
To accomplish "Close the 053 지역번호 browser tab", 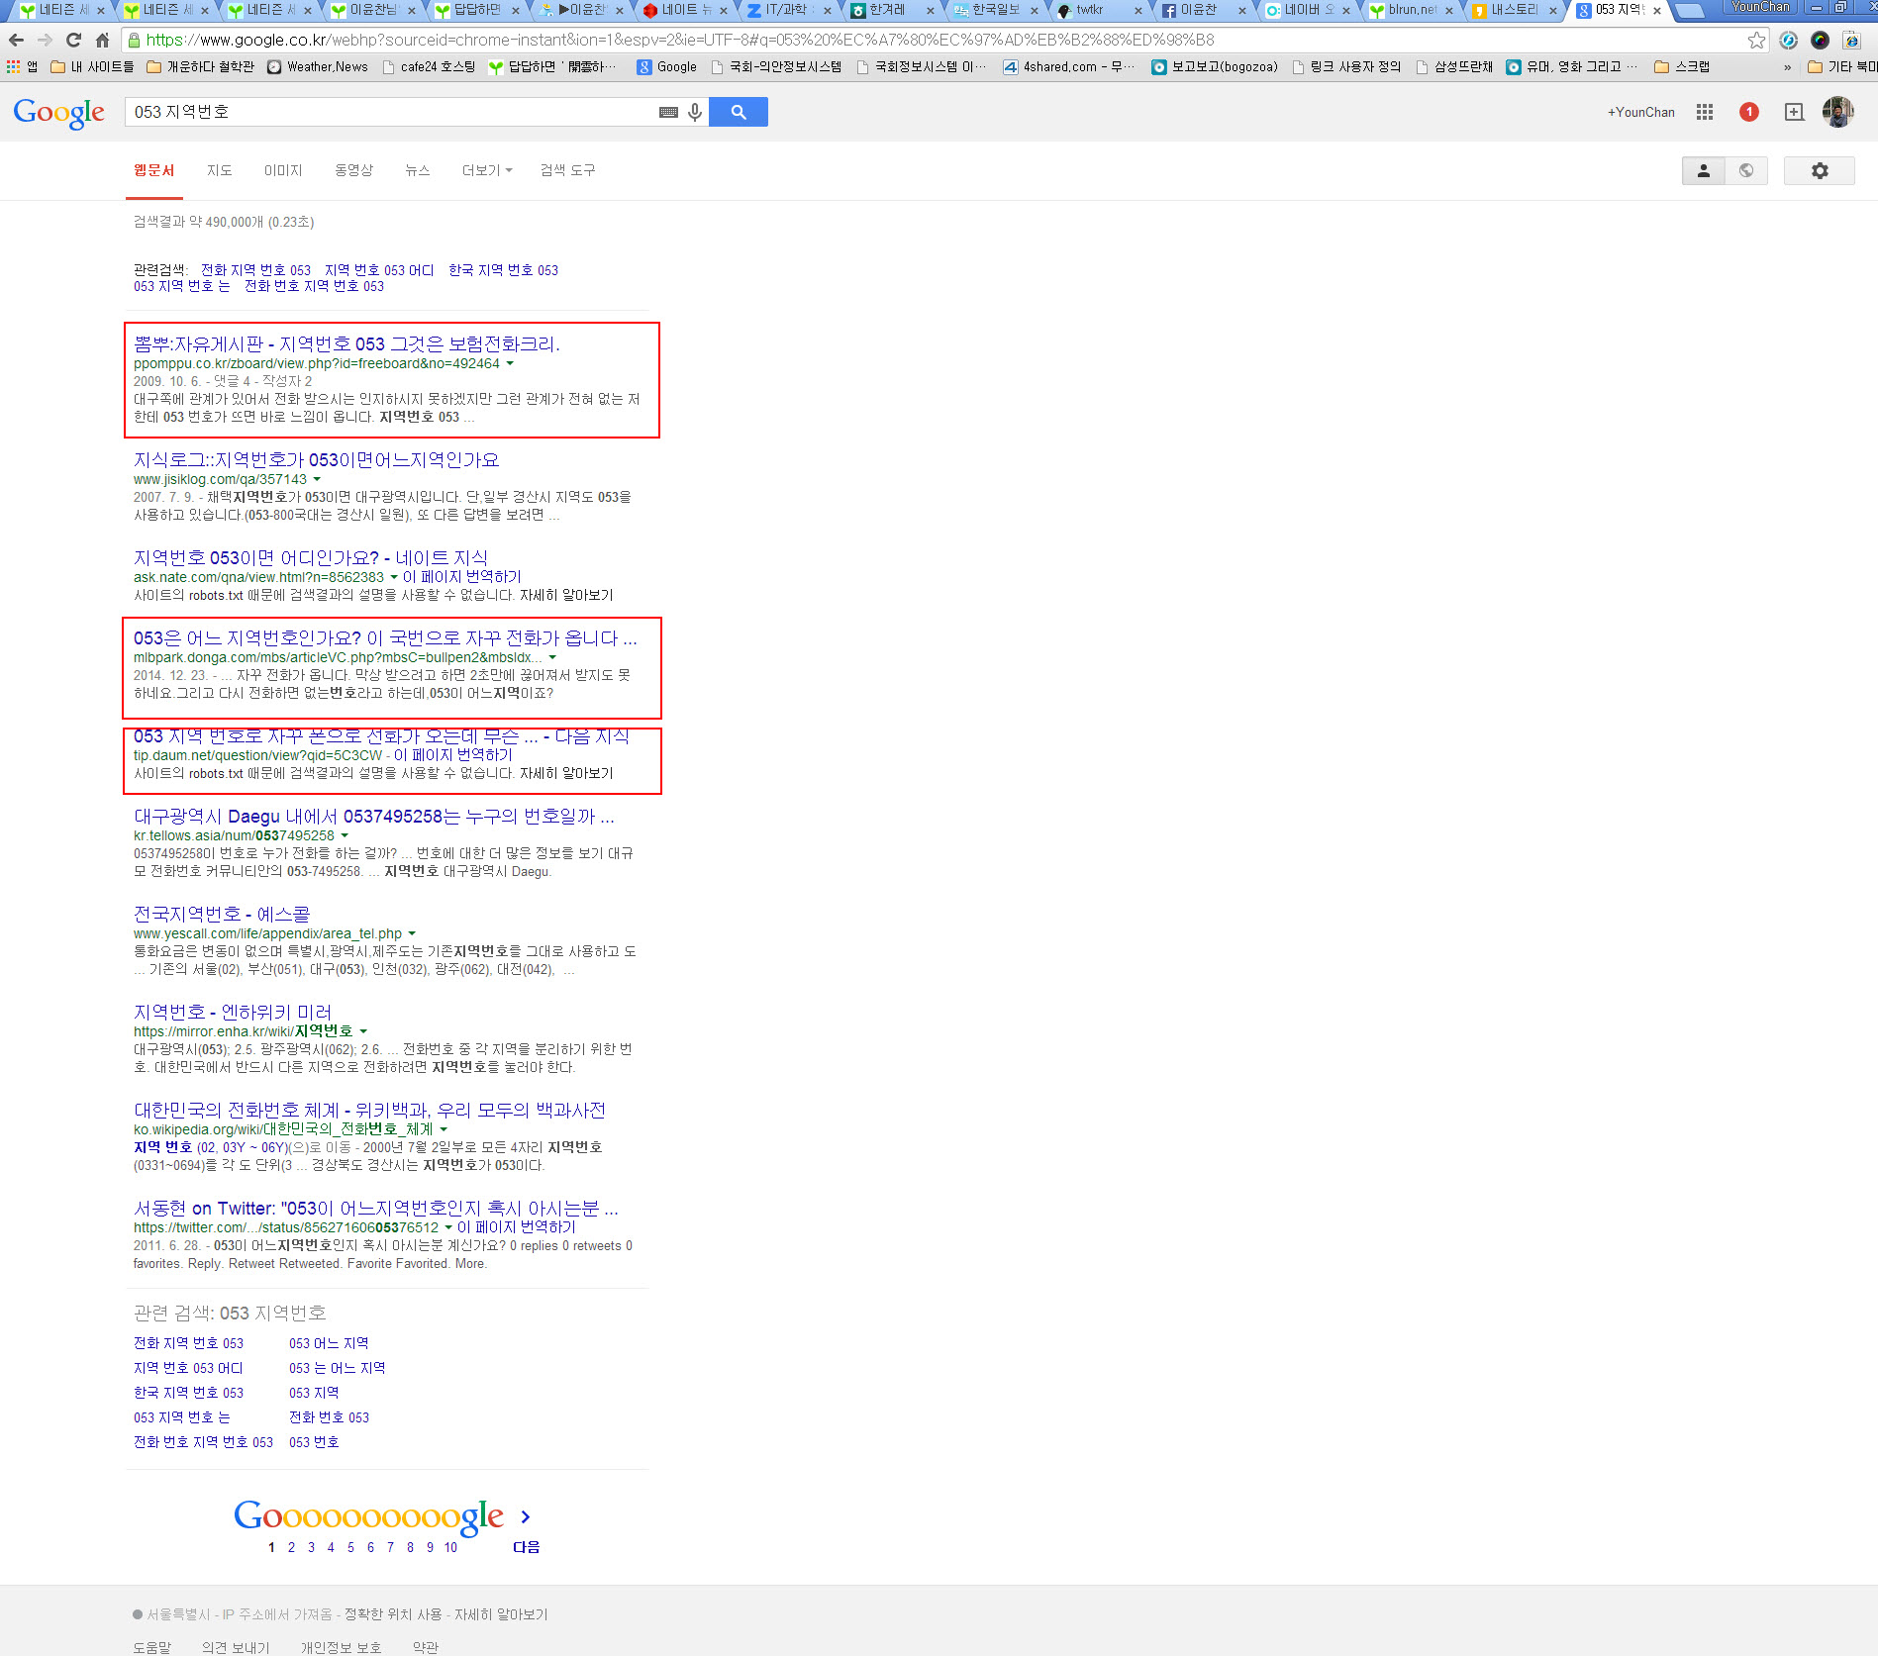I will (x=1657, y=11).
